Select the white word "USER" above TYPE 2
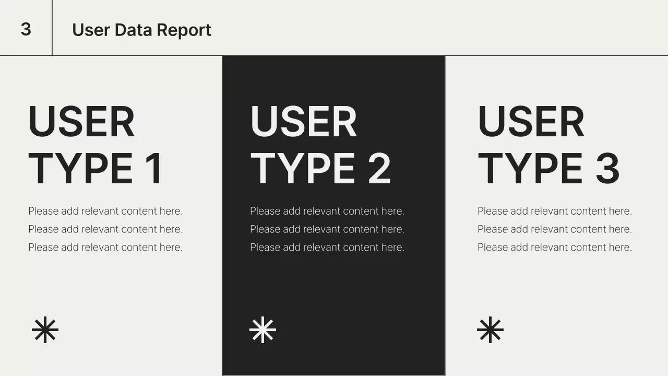Viewport: 668px width, 376px height. coord(304,122)
